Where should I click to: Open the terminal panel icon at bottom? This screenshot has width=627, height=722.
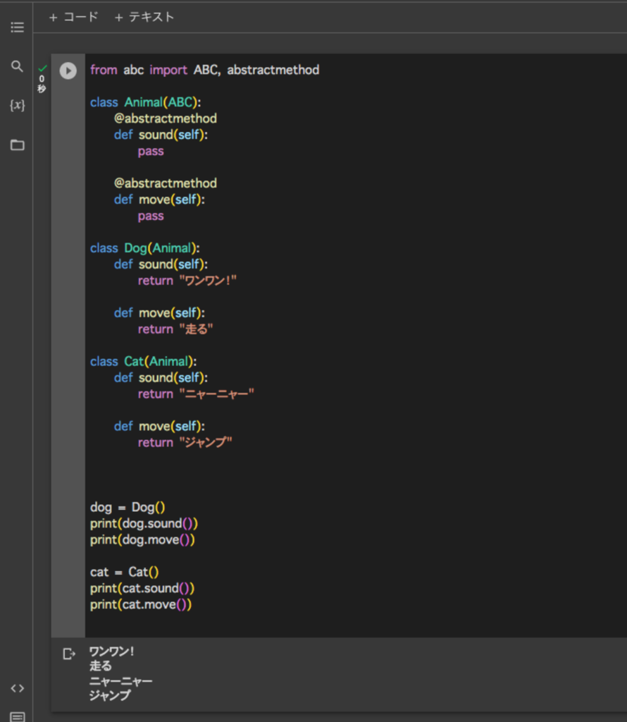[17, 716]
